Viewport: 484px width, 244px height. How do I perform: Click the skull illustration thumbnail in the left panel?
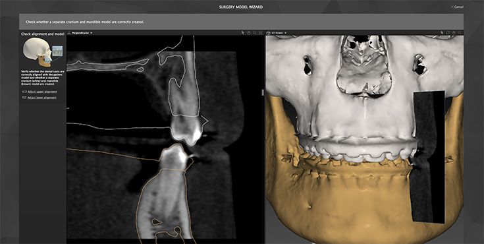[43, 53]
